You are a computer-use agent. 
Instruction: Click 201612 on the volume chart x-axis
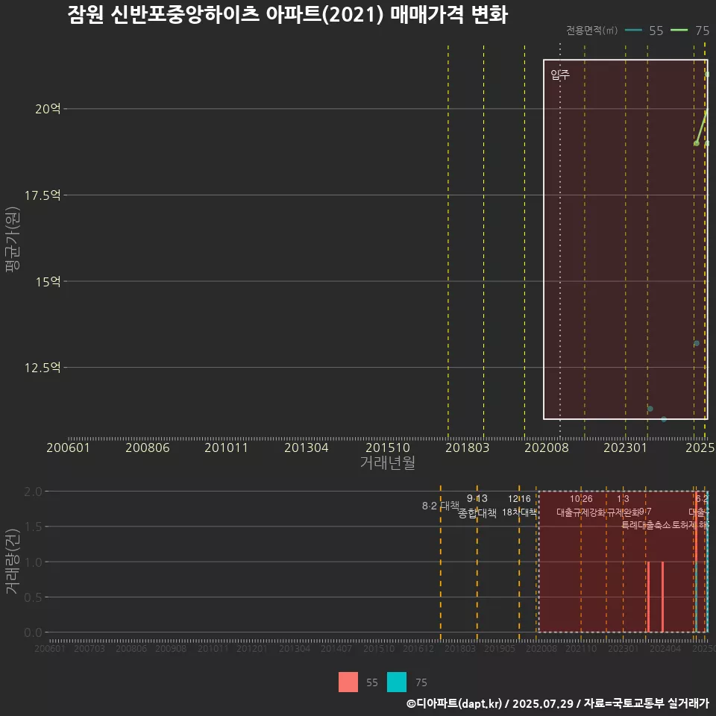[x=418, y=648]
